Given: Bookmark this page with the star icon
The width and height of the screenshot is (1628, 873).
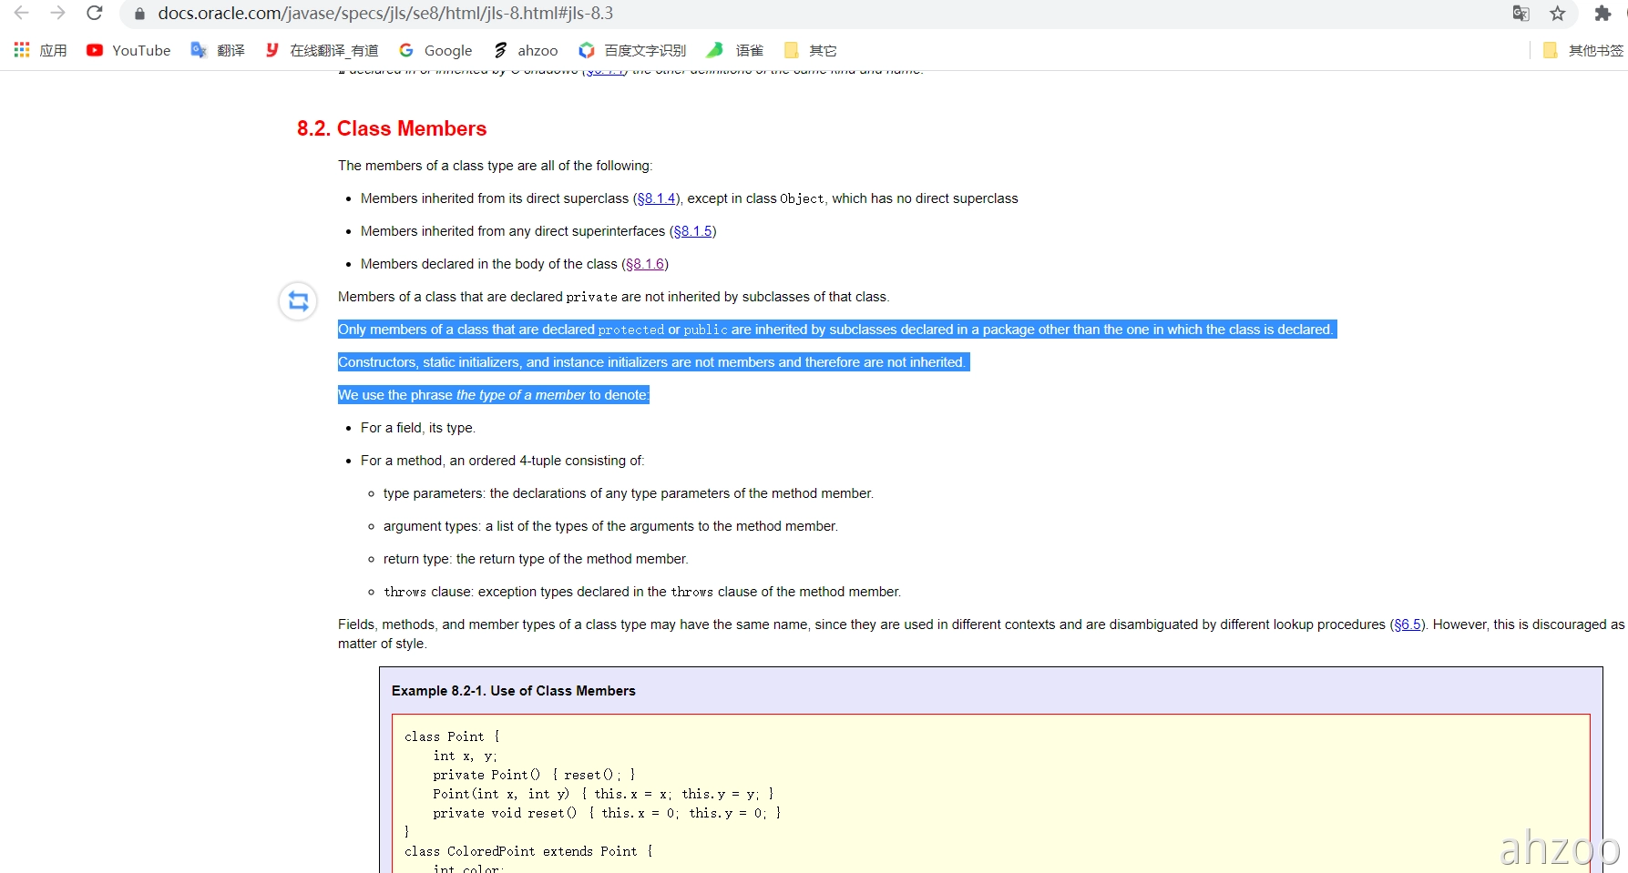Looking at the screenshot, I should (1558, 13).
